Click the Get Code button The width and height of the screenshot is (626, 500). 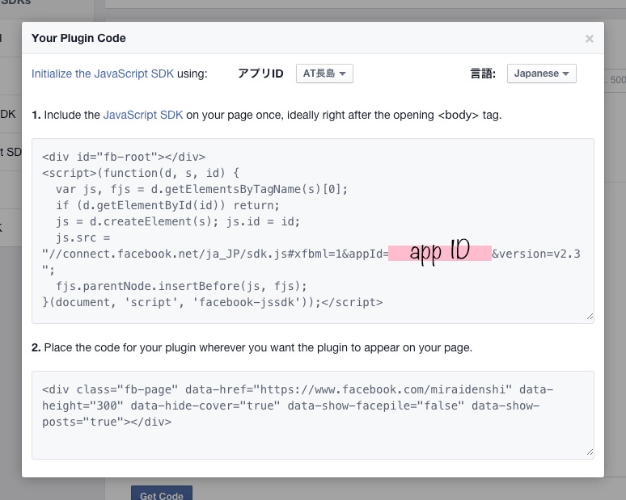[162, 494]
